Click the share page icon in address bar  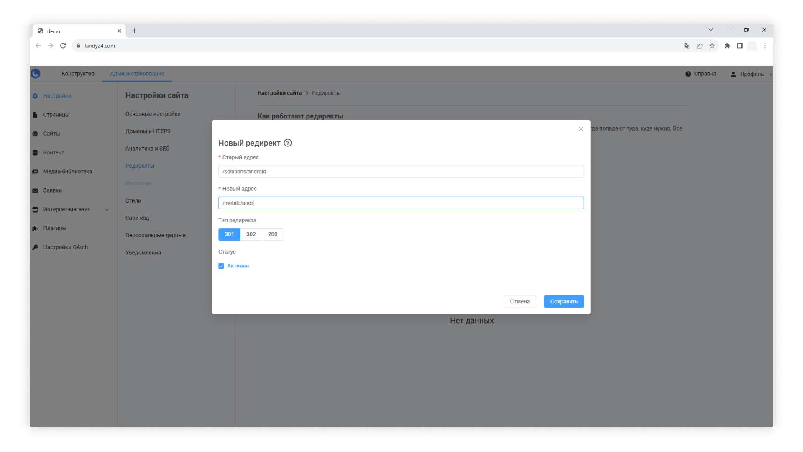pyautogui.click(x=699, y=46)
